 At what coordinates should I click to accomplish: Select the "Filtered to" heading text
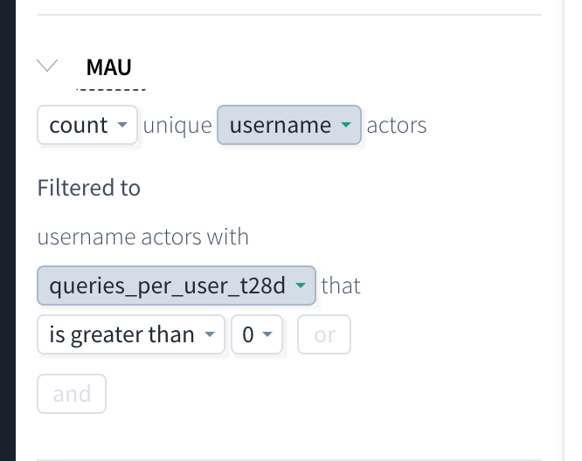click(89, 188)
